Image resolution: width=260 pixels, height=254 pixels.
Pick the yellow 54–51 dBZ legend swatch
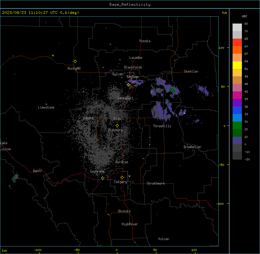click(237, 65)
